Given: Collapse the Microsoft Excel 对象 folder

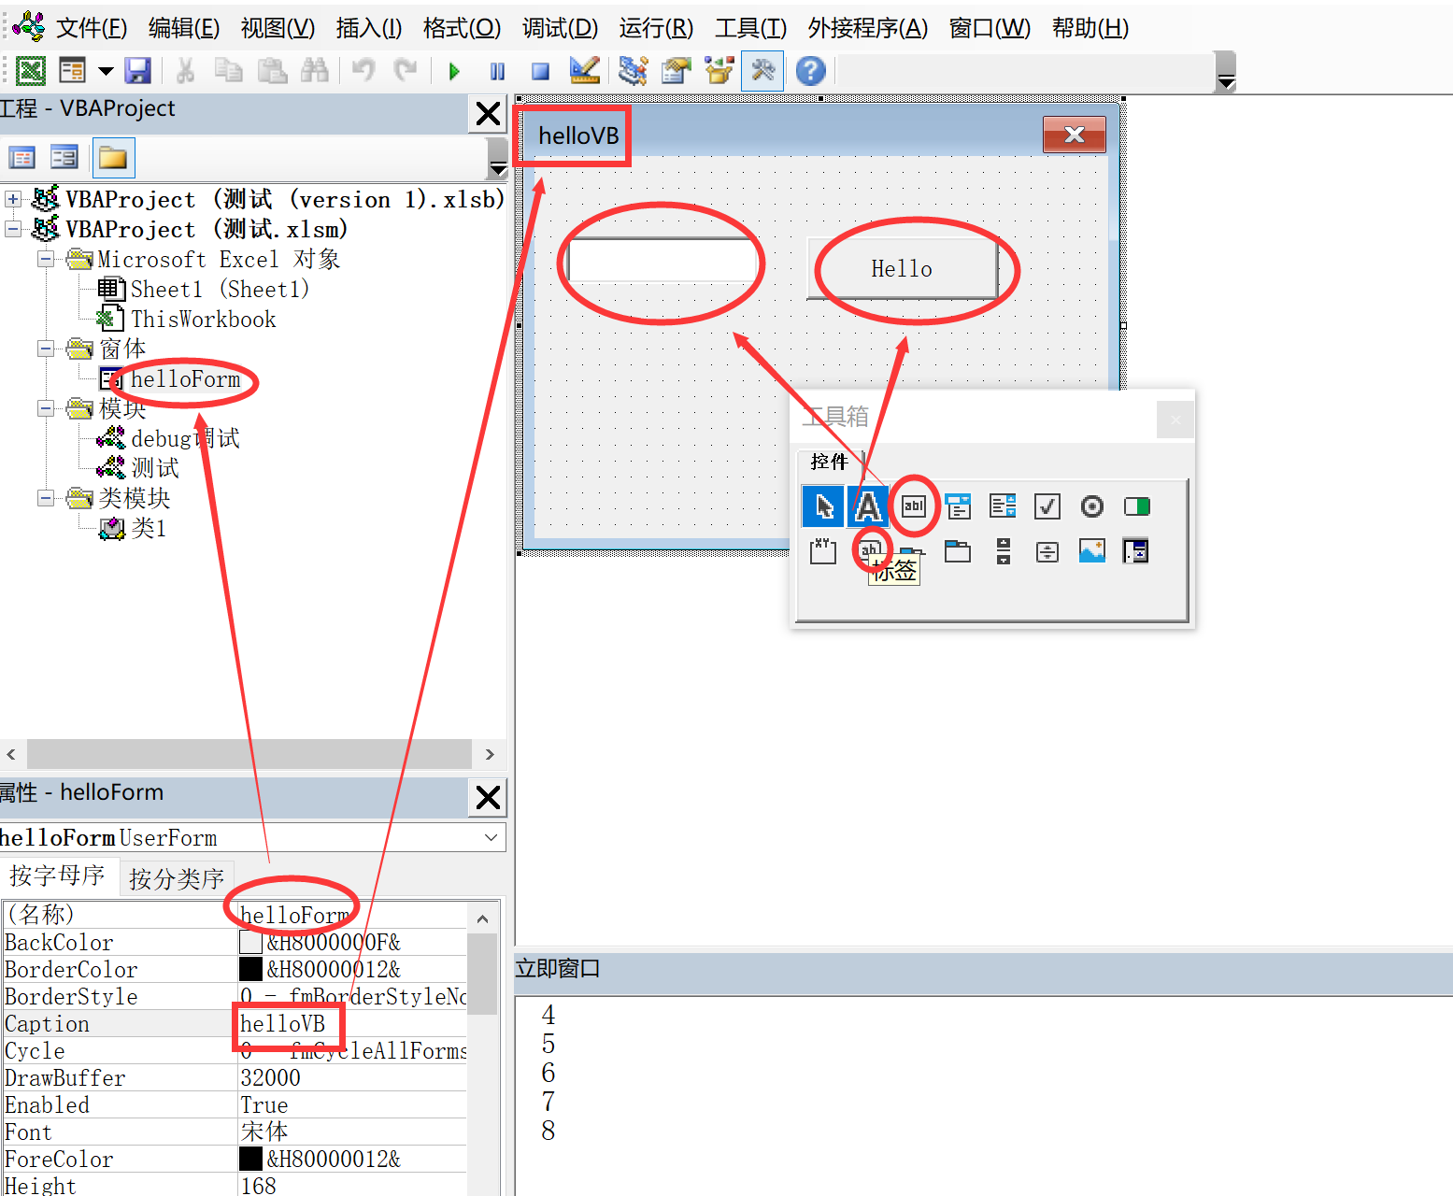Looking at the screenshot, I should (x=46, y=259).
